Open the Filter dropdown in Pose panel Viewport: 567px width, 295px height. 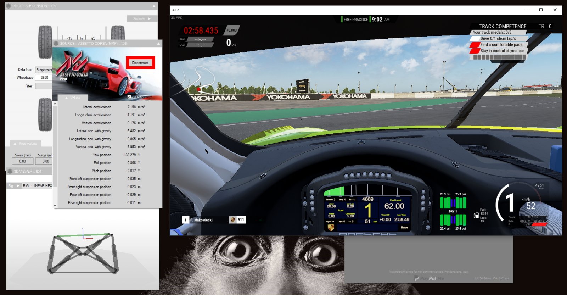(x=44, y=86)
